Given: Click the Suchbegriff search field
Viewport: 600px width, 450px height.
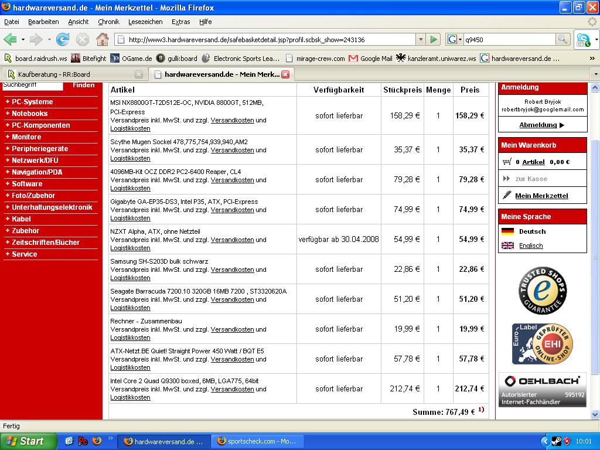Looking at the screenshot, I should (x=33, y=86).
